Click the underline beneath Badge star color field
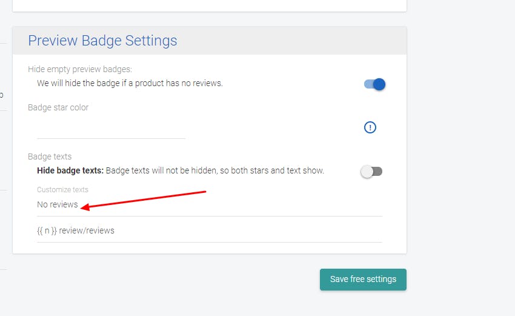The image size is (515, 316). [x=111, y=138]
